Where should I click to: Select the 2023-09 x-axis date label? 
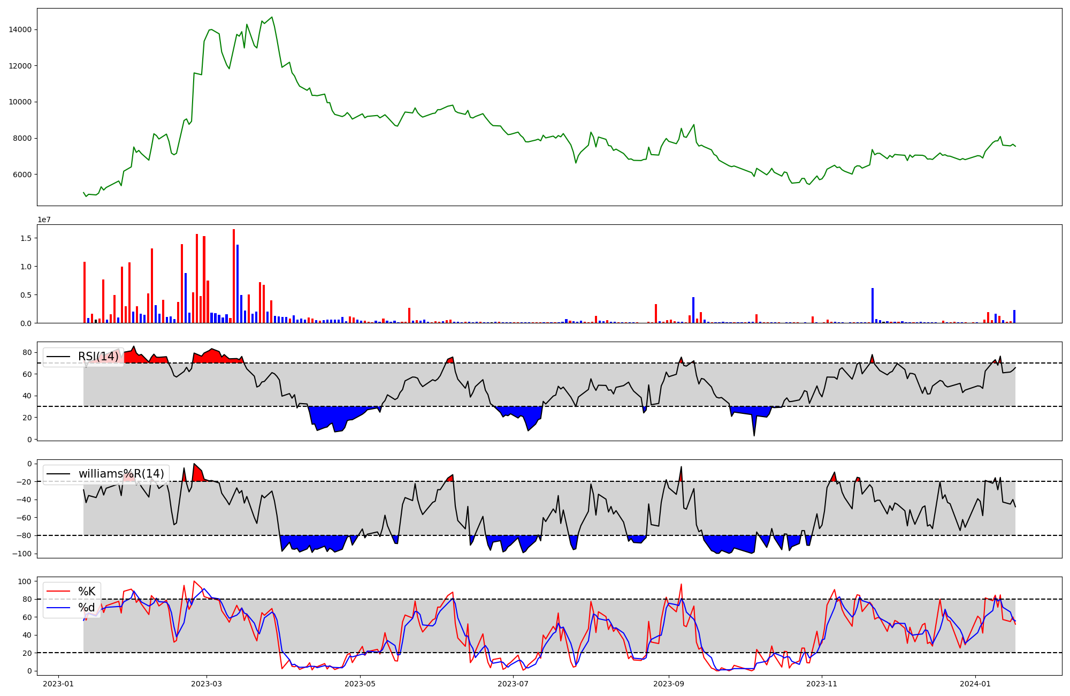669,684
